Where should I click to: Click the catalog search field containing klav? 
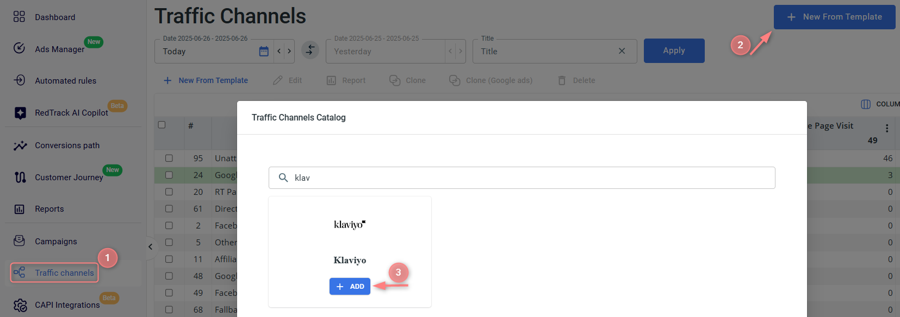pyautogui.click(x=522, y=178)
